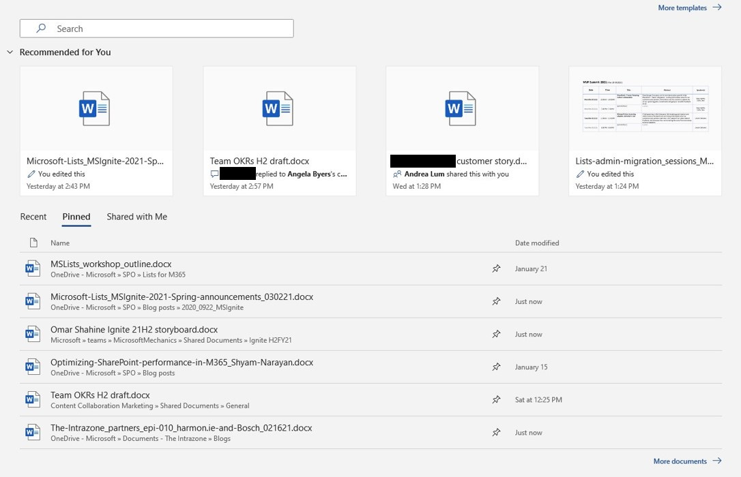Click Word icon for MSLists_workshop_outline.docx
741x477 pixels.
point(33,268)
